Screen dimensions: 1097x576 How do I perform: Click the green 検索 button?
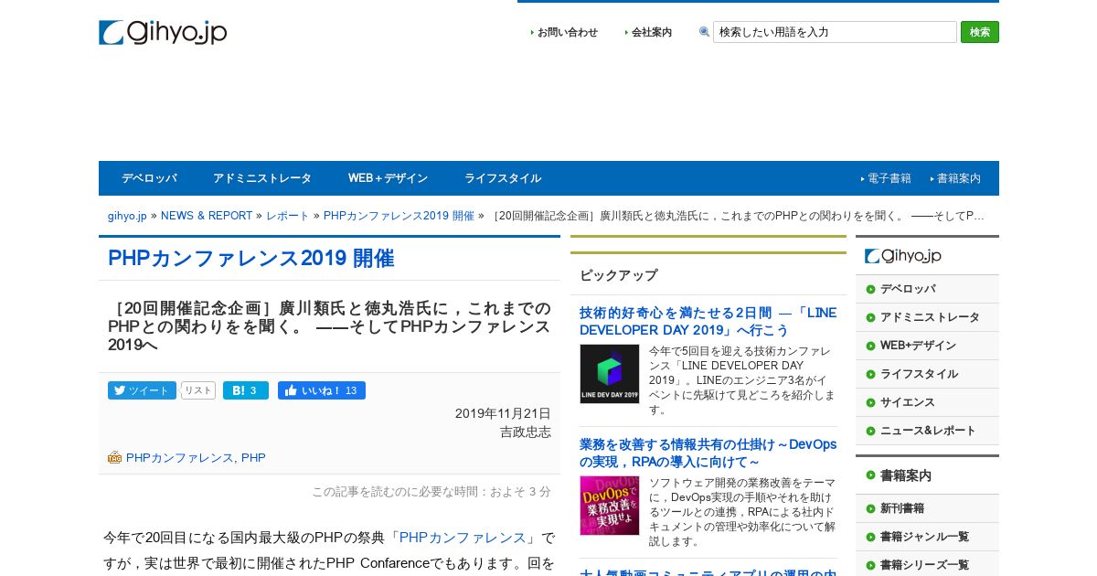tap(980, 32)
